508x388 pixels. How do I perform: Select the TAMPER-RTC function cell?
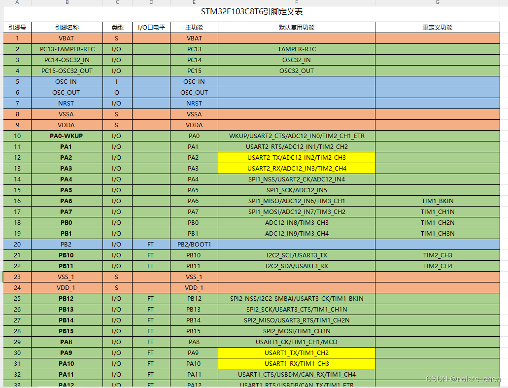coord(297,49)
